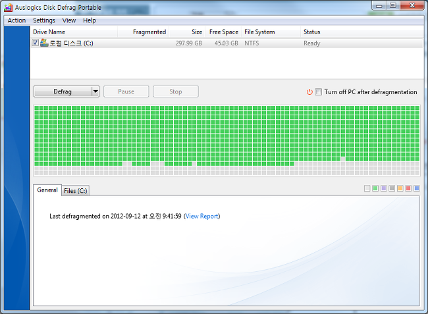Image resolution: width=428 pixels, height=314 pixels.
Task: Click the 'Last defragmented on 2012-09-12' text
Action: 95,217
